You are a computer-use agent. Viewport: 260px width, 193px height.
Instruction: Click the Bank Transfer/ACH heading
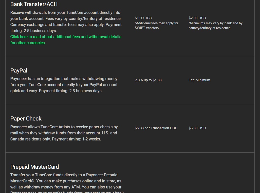(x=34, y=4)
